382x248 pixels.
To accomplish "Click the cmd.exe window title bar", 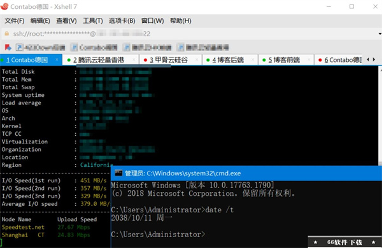I will 246,173.
